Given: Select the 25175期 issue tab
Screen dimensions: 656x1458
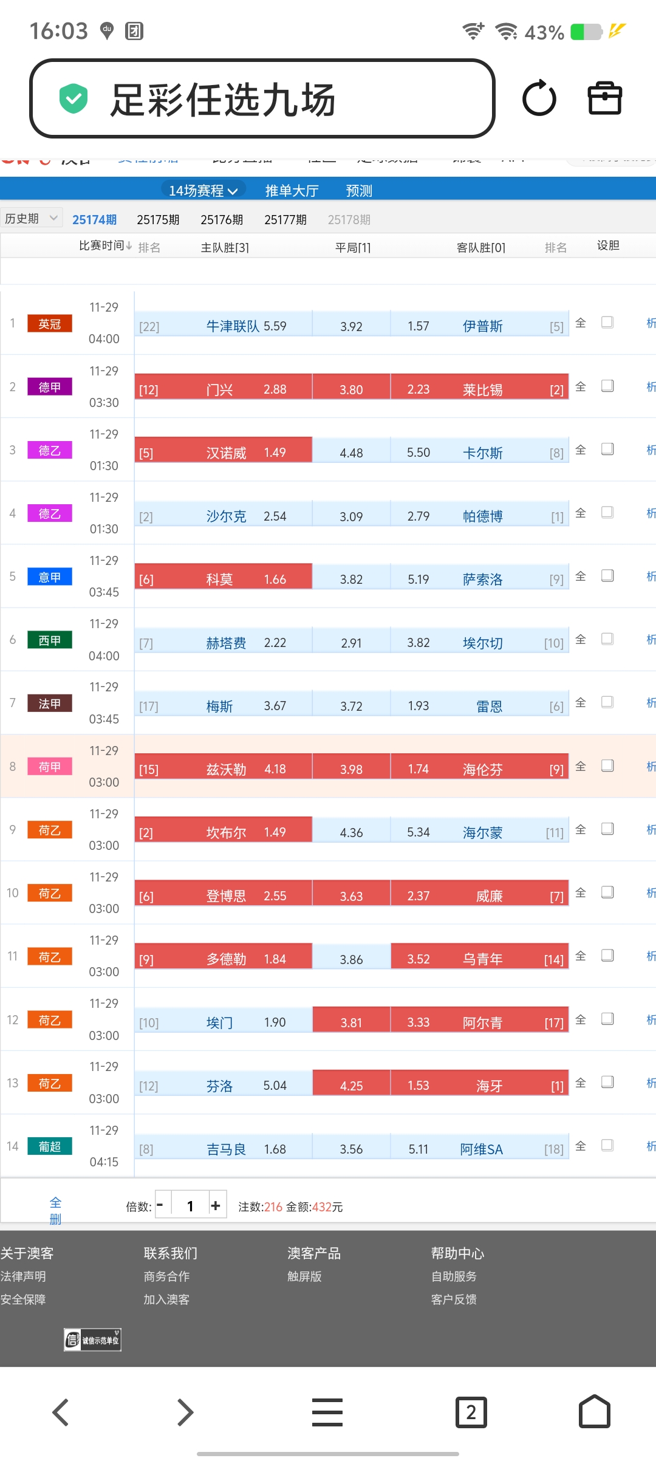Looking at the screenshot, I should (158, 219).
